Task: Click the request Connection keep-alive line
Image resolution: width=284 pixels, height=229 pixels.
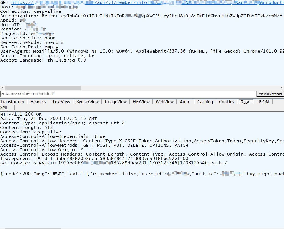Action: tap(31, 11)
